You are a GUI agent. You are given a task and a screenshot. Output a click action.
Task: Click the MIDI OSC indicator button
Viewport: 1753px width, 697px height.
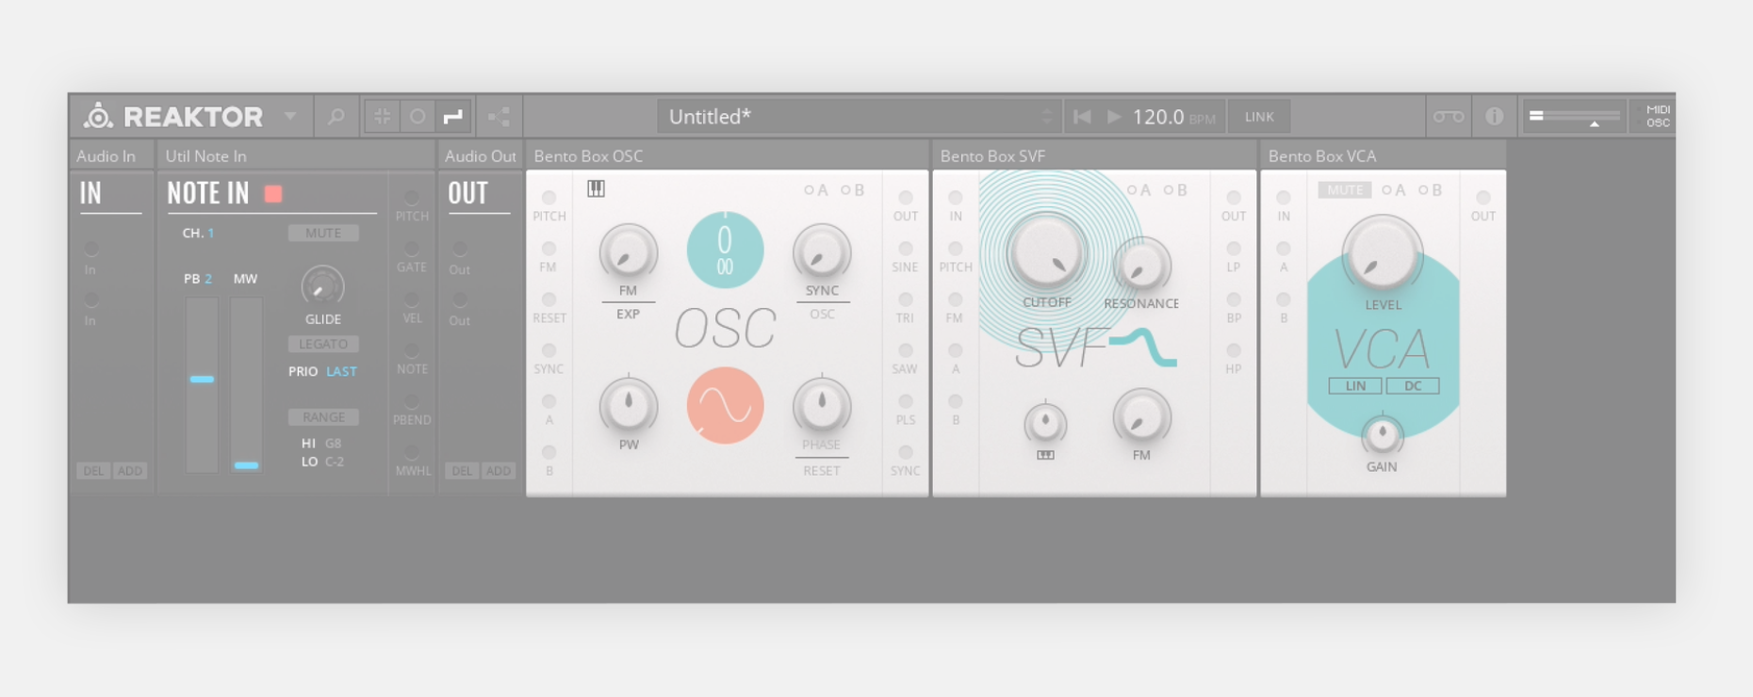click(1658, 117)
